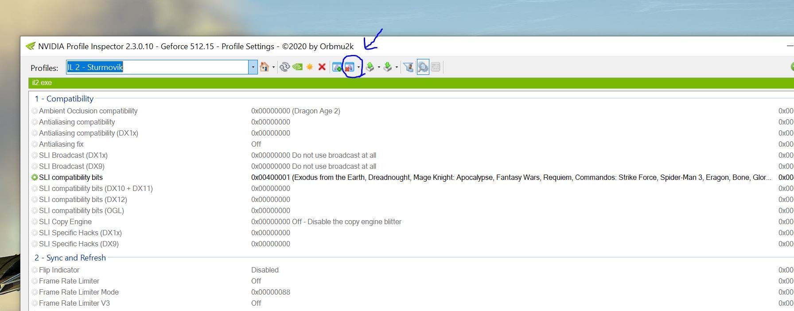Toggle the magnifier scan settings icon
The height and width of the screenshot is (311, 794).
[x=423, y=67]
